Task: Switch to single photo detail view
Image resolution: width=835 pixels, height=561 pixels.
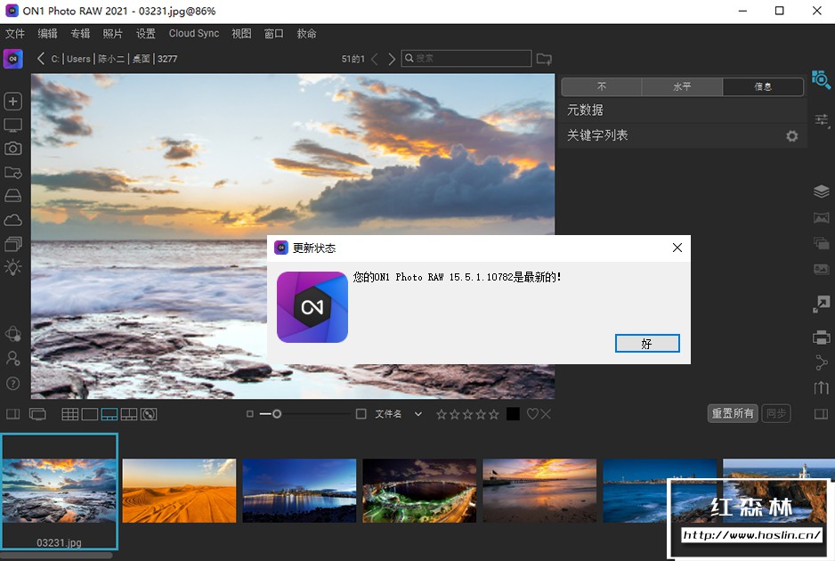Action: click(x=89, y=414)
